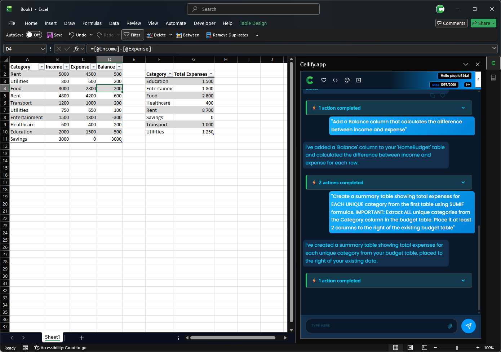Switch to Page Layout view in status bar

tap(410, 348)
